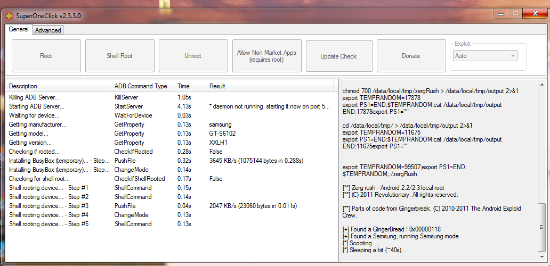Click 'Found a GingerBread ! 0x00000118' log line
Image resolution: width=550 pixels, height=266 pixels.
point(392,230)
